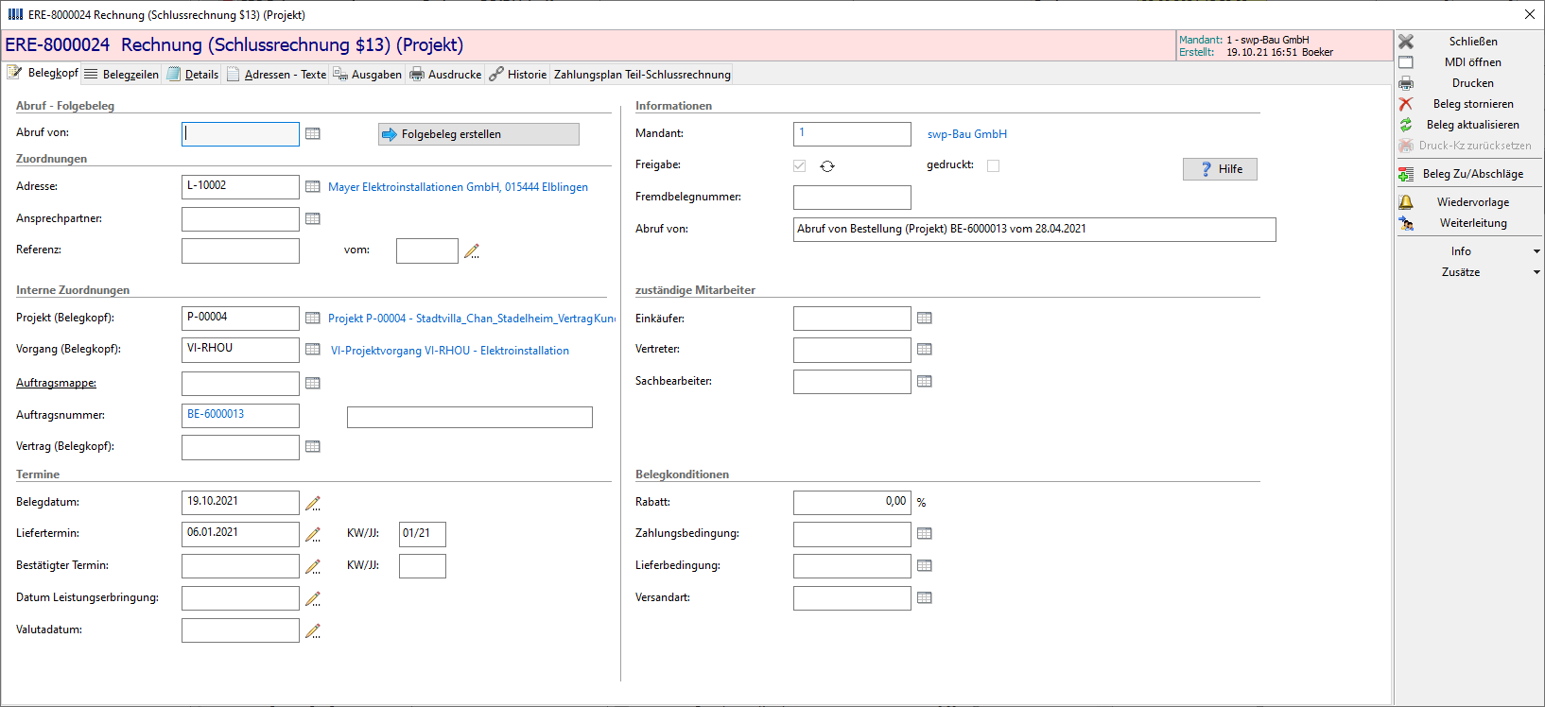Open Mayer Elektroinstallationen GmbH address link
The height and width of the screenshot is (707, 1545).
click(458, 187)
